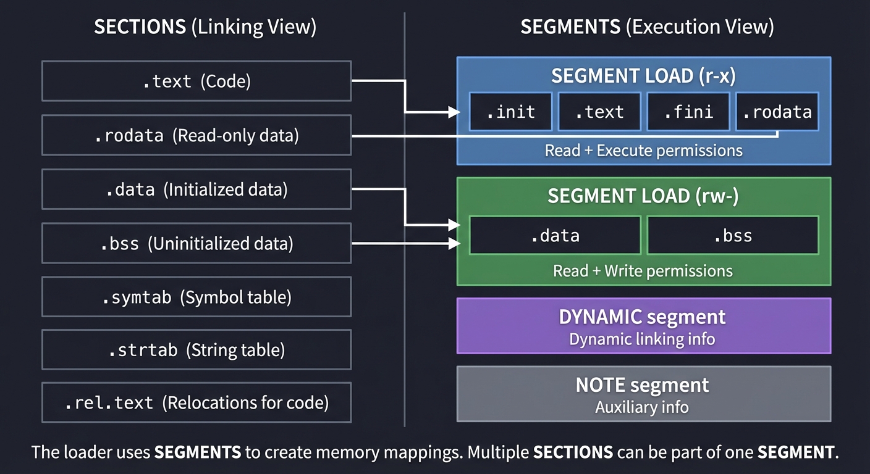Select the .fini block in the r-x segment
The width and height of the screenshot is (870, 474).
pyautogui.click(x=688, y=112)
